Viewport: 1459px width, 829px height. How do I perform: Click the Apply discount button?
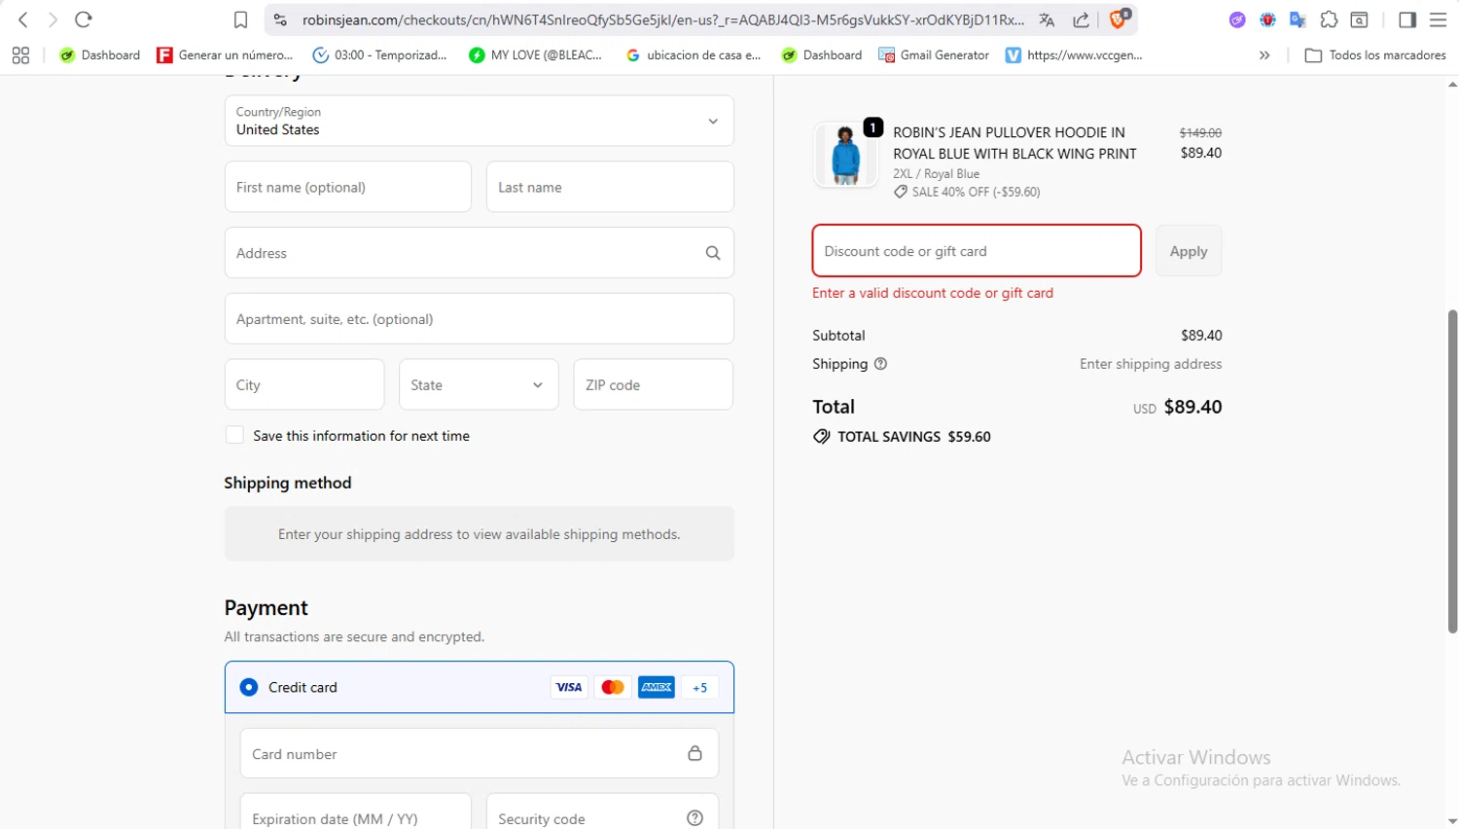(1189, 251)
